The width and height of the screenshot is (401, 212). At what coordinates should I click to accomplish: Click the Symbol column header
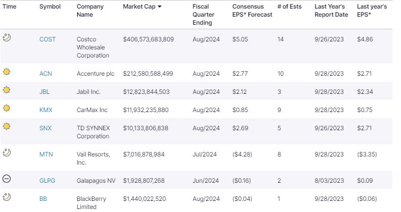(x=49, y=7)
